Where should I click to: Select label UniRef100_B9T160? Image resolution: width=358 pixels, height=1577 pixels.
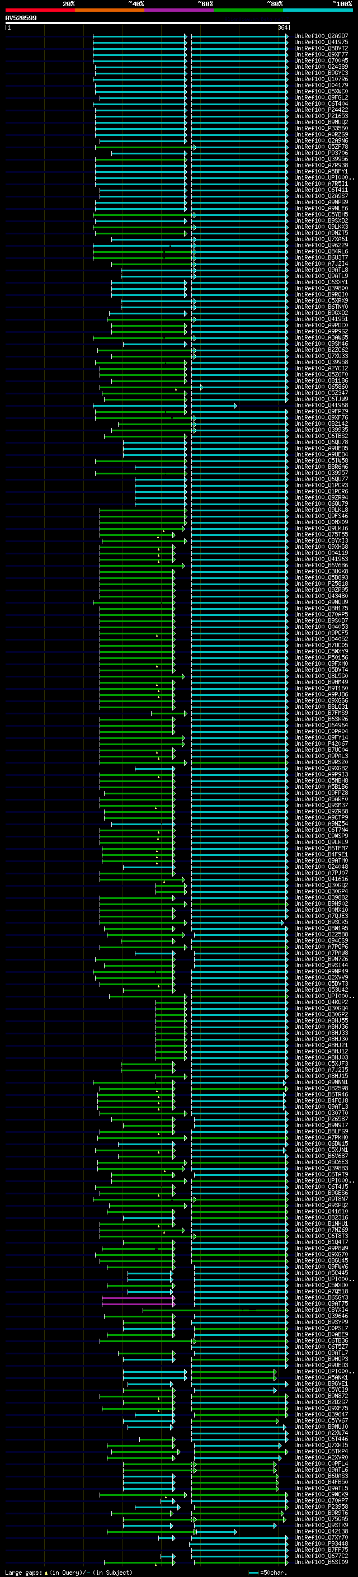(x=321, y=689)
